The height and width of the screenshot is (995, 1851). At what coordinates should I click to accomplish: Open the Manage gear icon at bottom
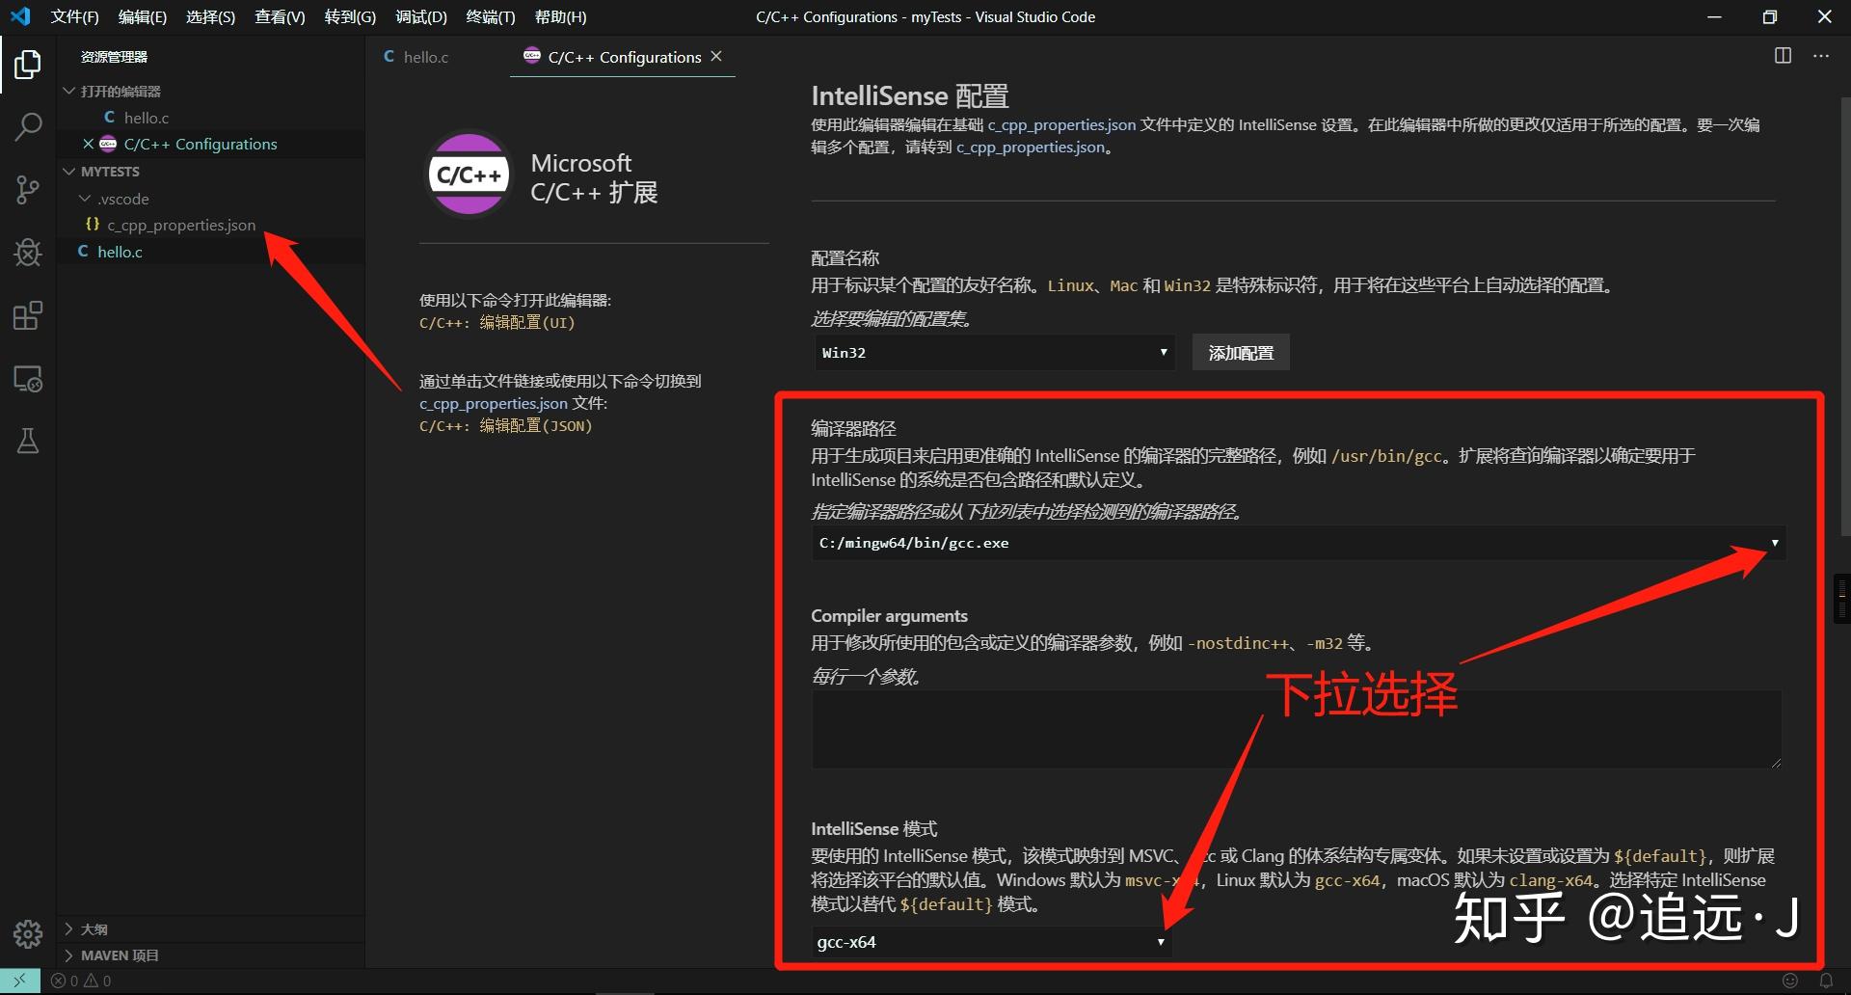(x=27, y=933)
